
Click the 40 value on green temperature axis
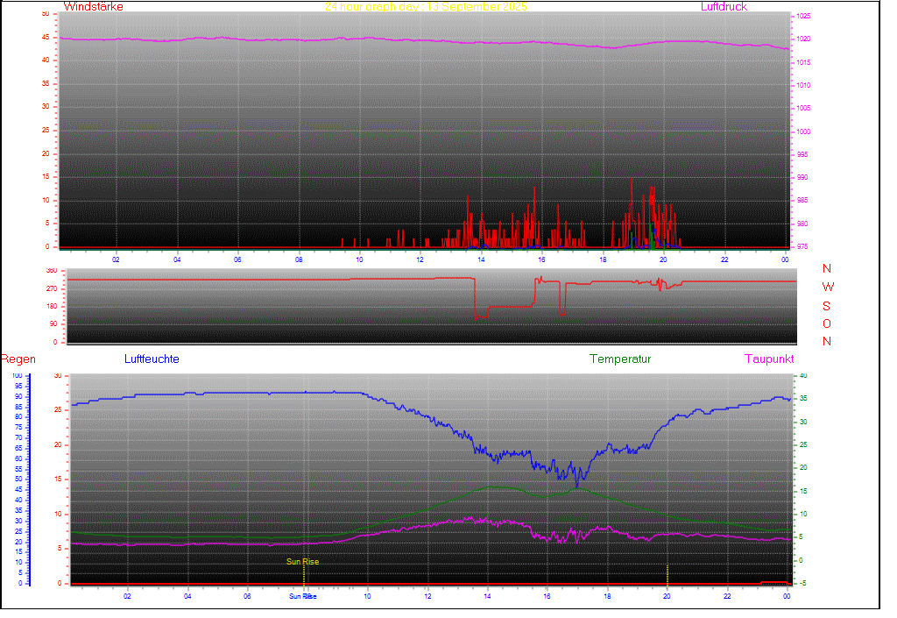tap(802, 376)
